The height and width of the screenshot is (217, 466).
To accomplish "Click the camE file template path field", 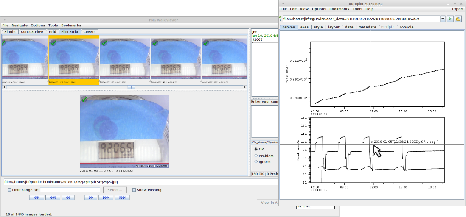I will pos(141,182).
